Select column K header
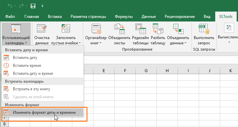Screen dimensions: 238x127 (229, 71)
